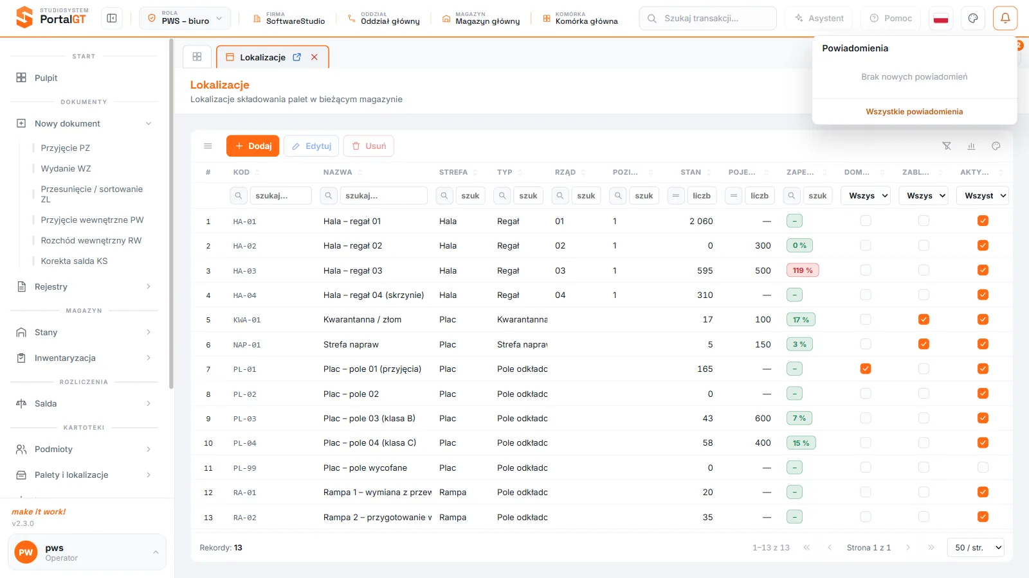Image resolution: width=1029 pixels, height=578 pixels.
Task: Open the notifications bell icon
Action: (x=1005, y=18)
